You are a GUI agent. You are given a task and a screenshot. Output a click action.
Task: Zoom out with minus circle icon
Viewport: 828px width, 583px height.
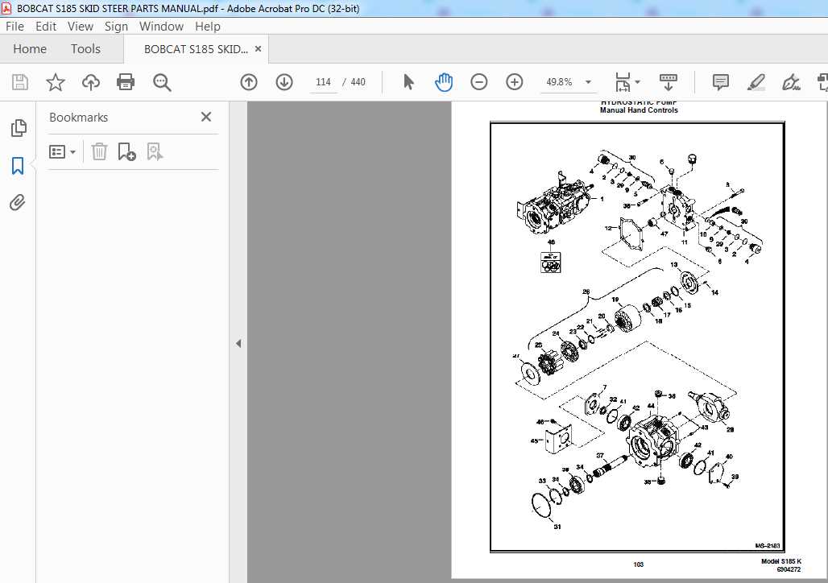479,82
